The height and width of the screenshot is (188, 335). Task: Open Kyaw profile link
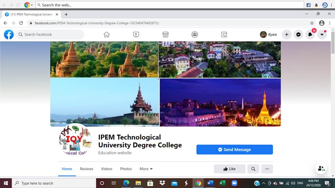click(x=269, y=35)
